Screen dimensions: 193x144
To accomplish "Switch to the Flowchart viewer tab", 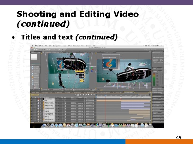I will tap(108, 52).
